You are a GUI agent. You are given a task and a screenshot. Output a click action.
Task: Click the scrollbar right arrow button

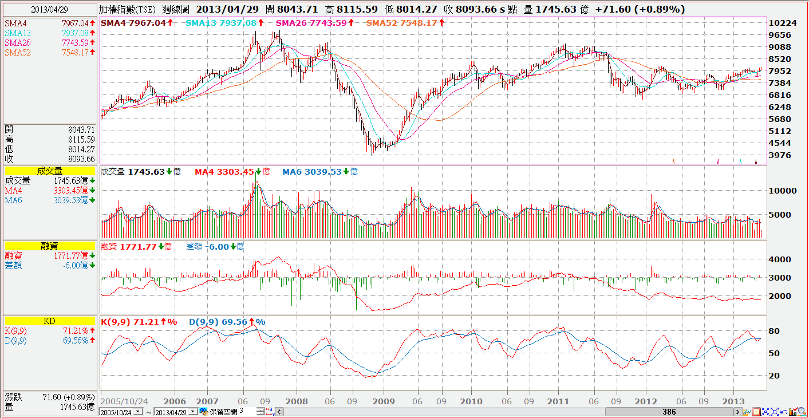pos(737,412)
